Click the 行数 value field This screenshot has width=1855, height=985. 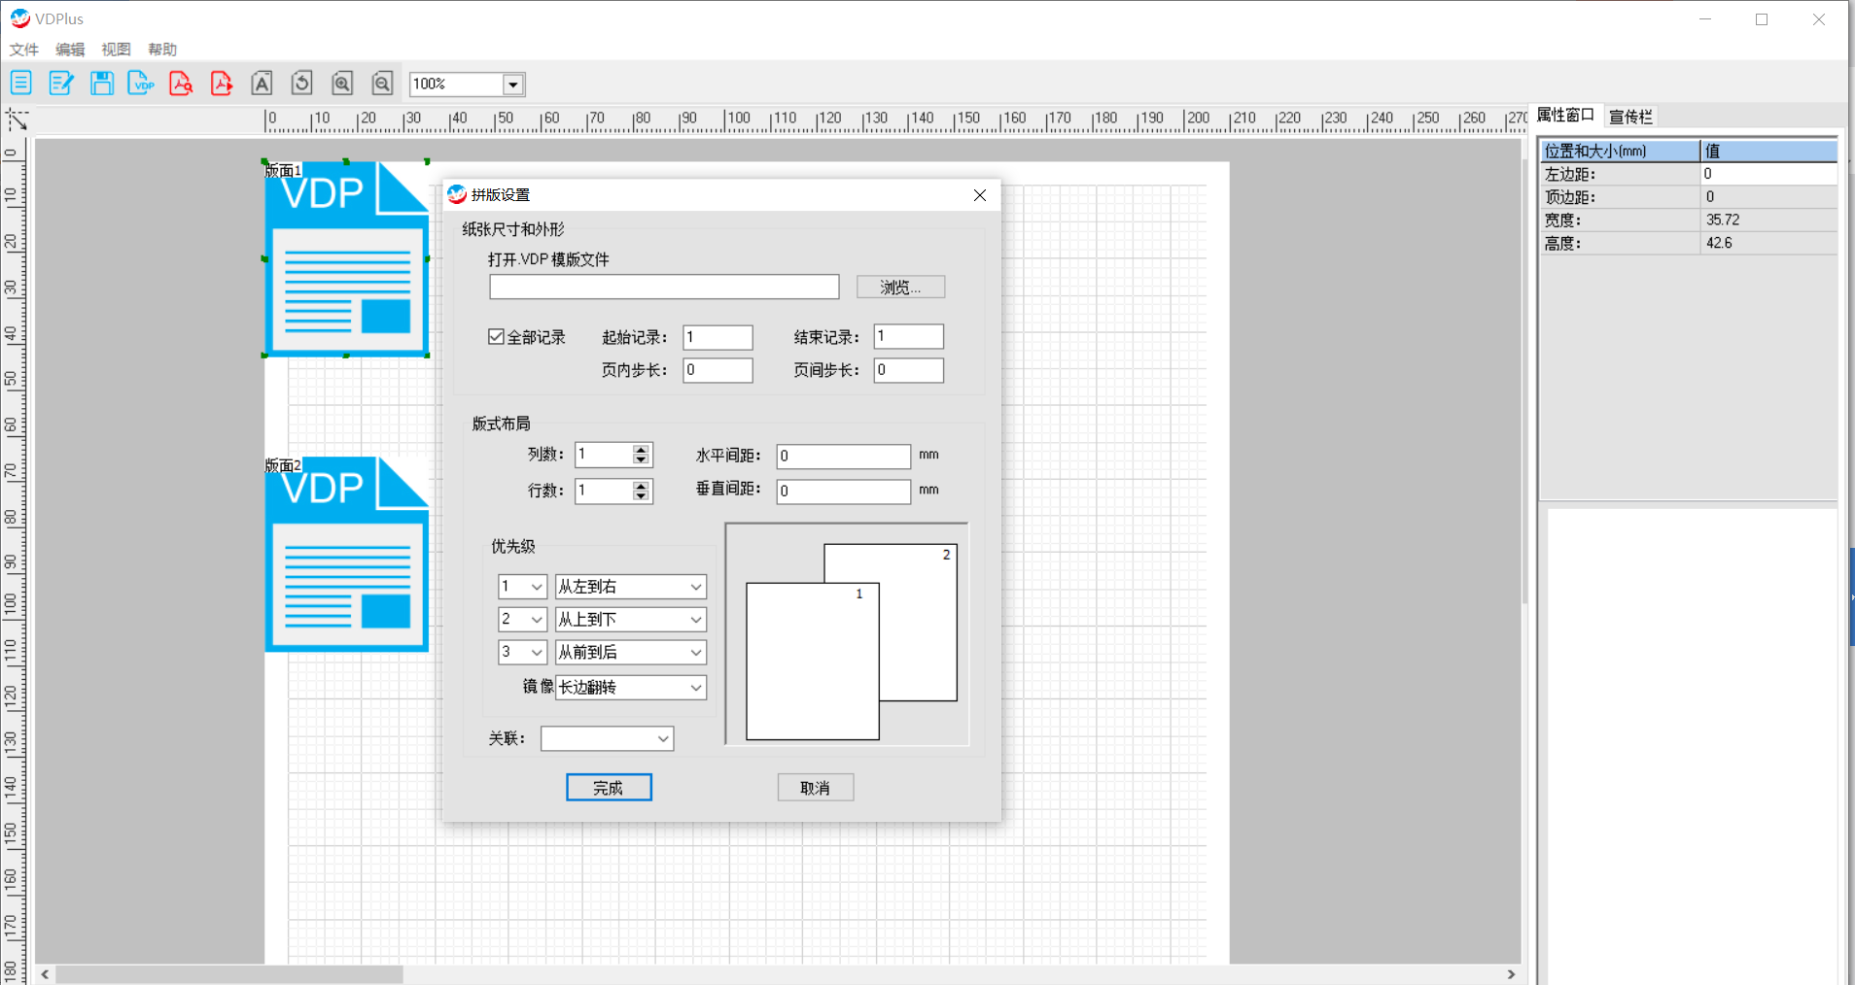603,491
